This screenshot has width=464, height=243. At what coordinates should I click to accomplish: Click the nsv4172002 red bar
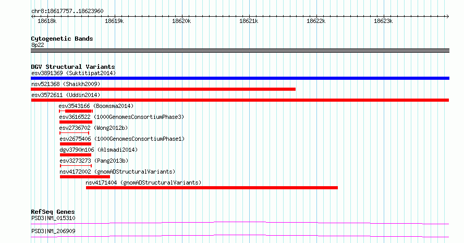[x=85, y=177]
